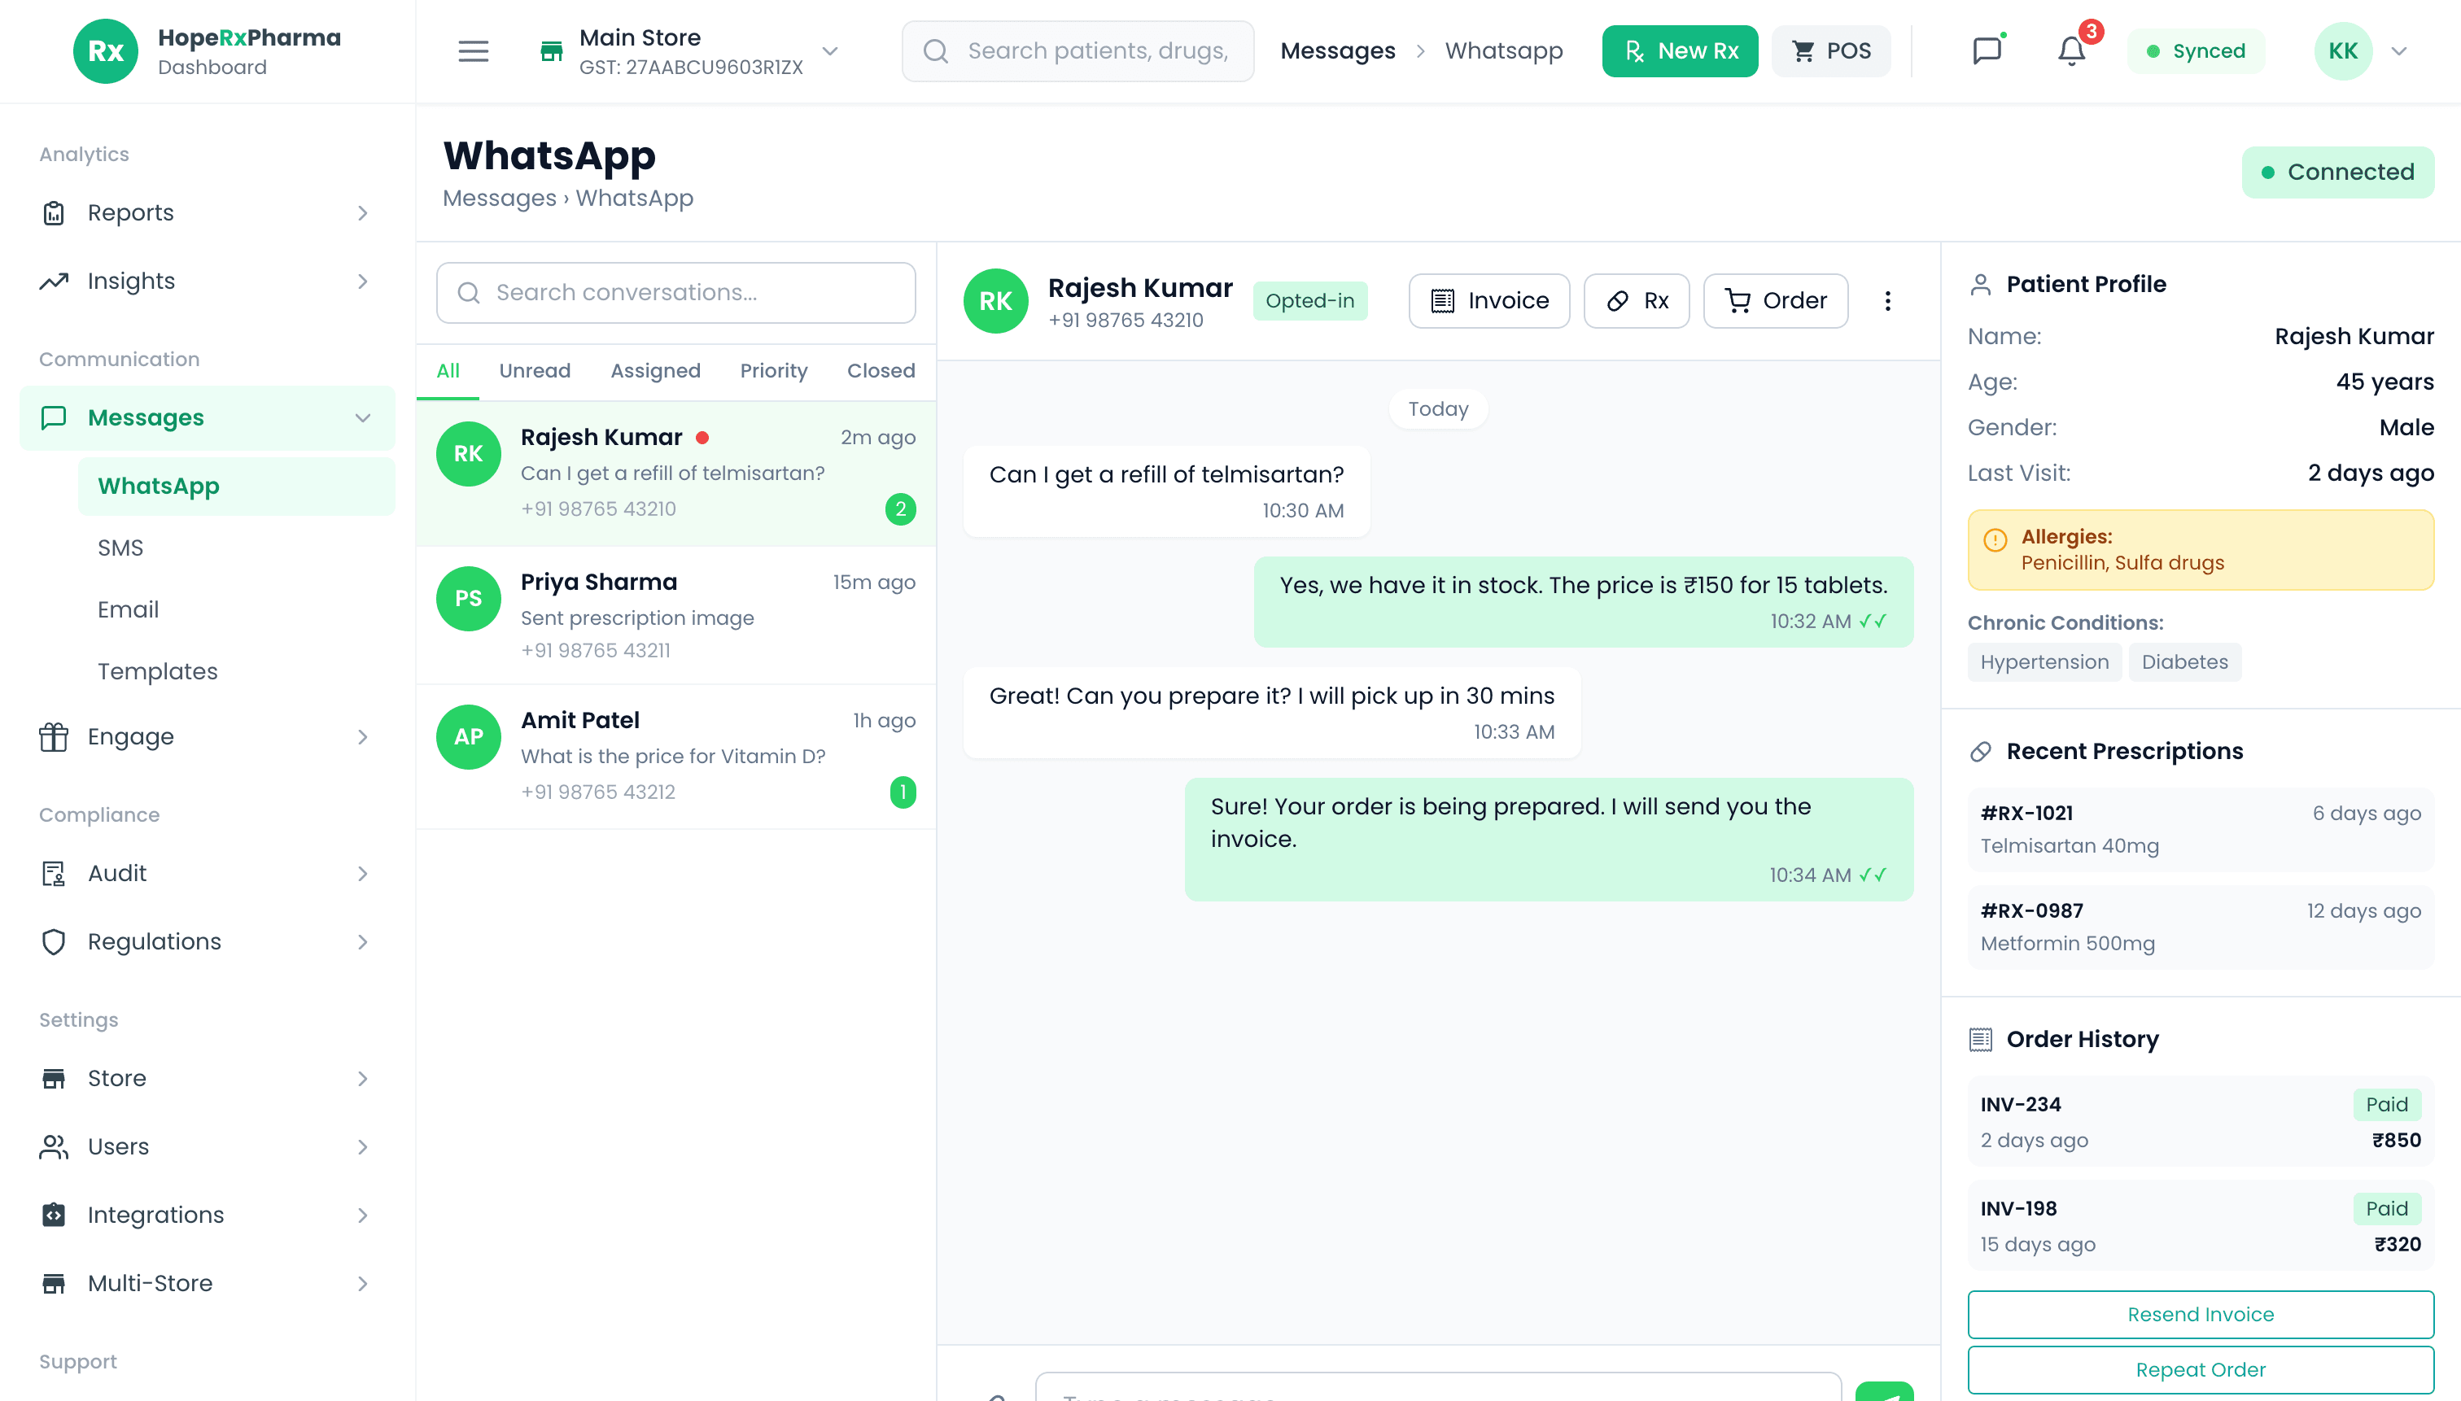The width and height of the screenshot is (2461, 1401).
Task: Click the Synced status indicator
Action: click(x=2196, y=51)
